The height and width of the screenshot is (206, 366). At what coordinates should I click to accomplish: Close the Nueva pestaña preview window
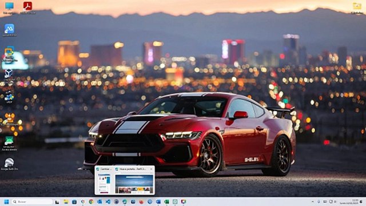pos(151,169)
